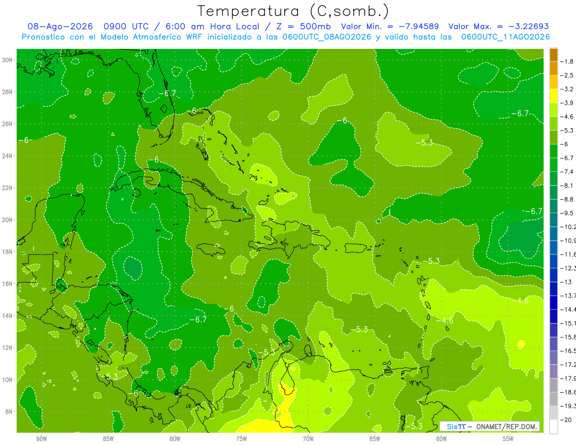Click the '-9.5' color scale label
This screenshot has width=576, height=445.
tap(567, 213)
